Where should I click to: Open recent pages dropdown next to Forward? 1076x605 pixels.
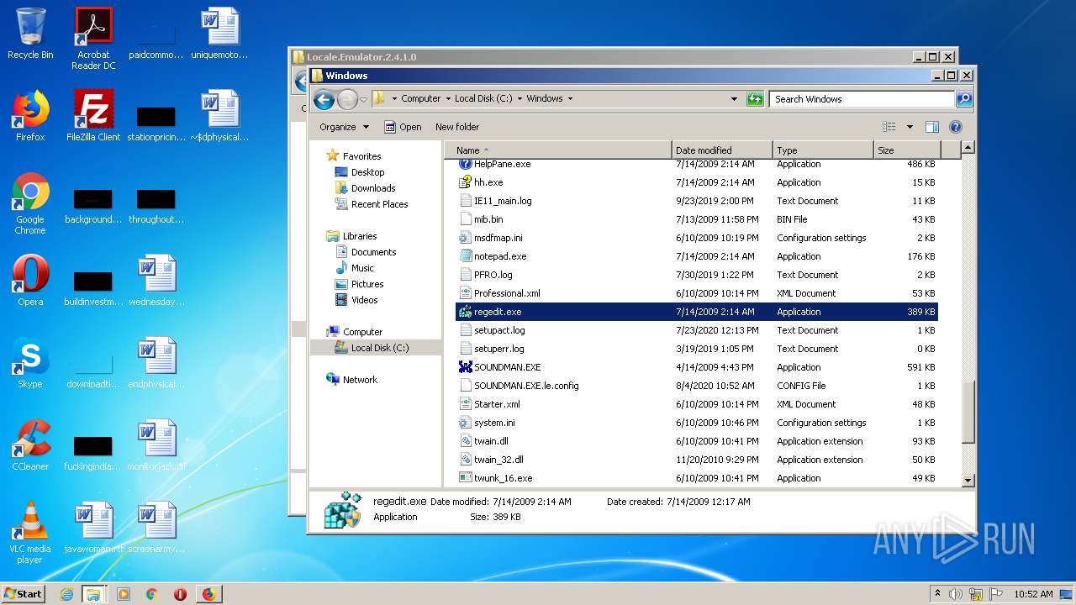coord(363,99)
